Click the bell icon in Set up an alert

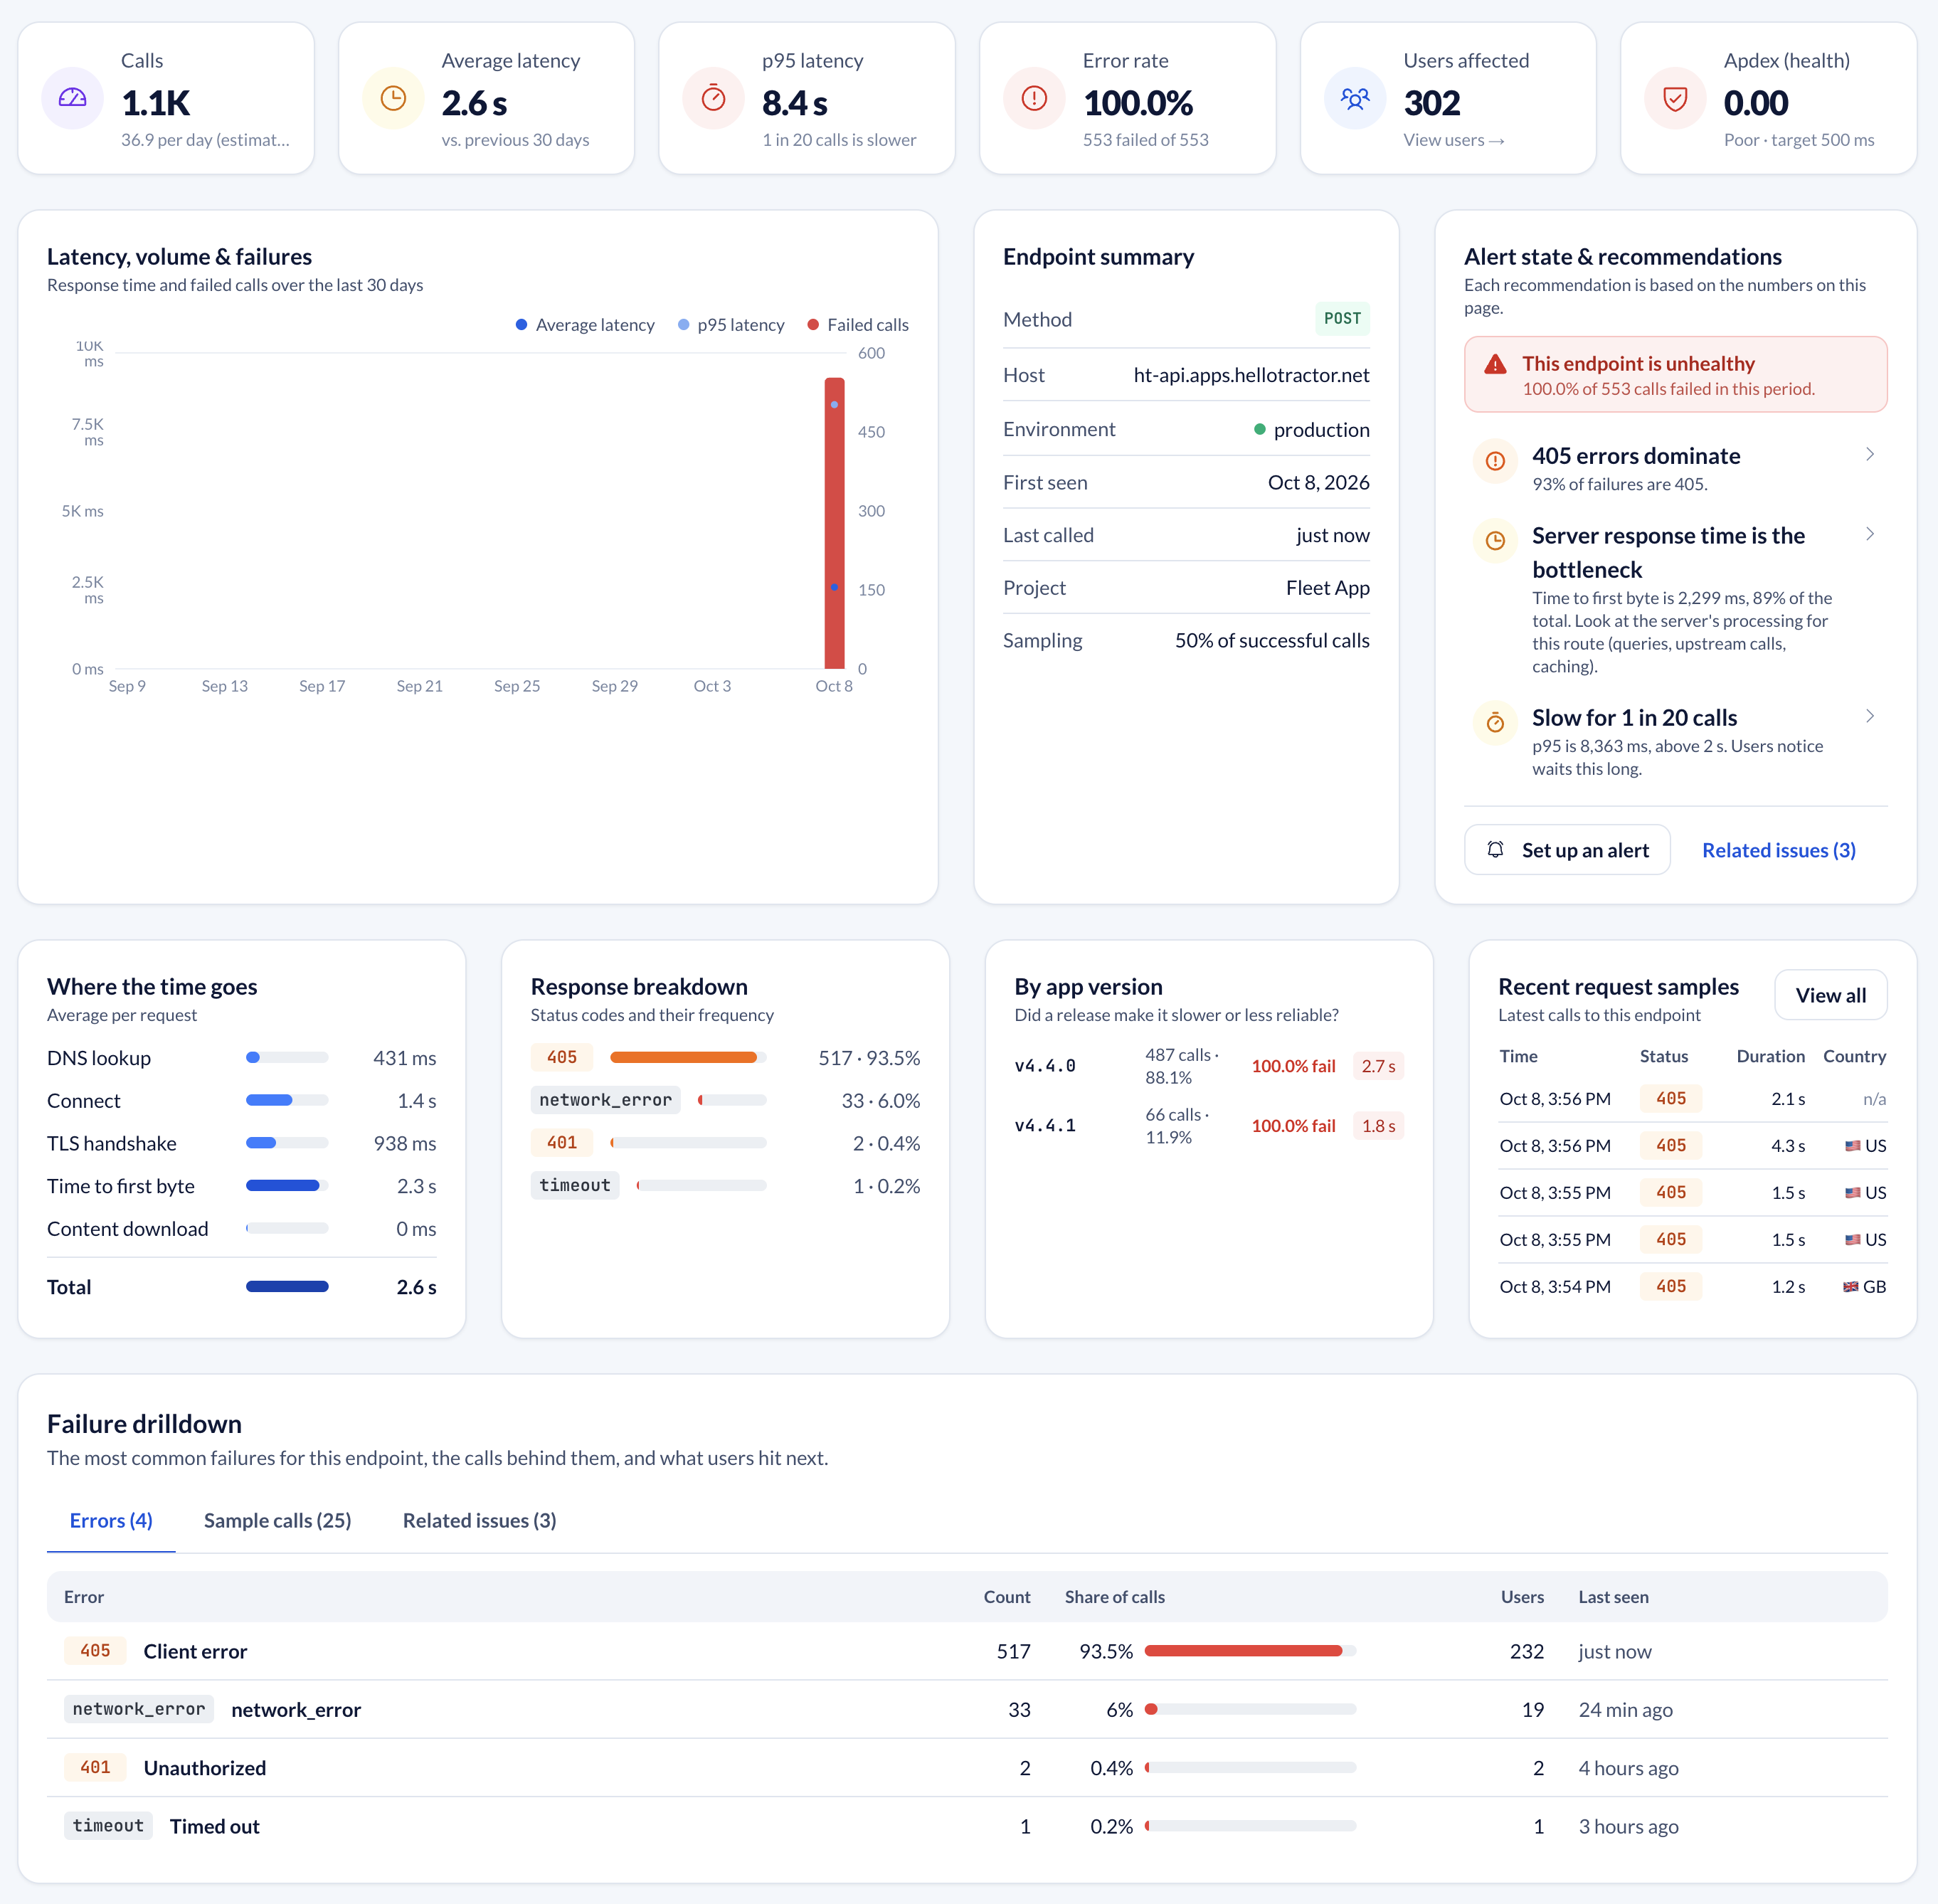tap(1495, 849)
